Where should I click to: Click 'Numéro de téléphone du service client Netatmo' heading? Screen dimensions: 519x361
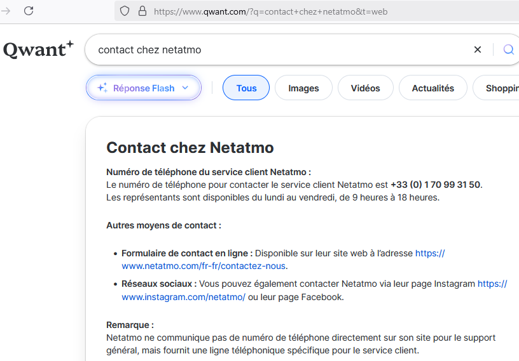pyautogui.click(x=208, y=172)
